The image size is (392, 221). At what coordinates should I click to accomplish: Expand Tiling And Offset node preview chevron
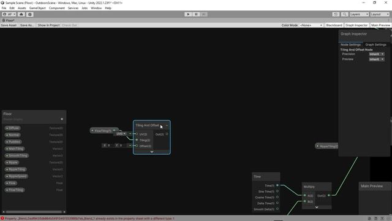click(x=152, y=152)
